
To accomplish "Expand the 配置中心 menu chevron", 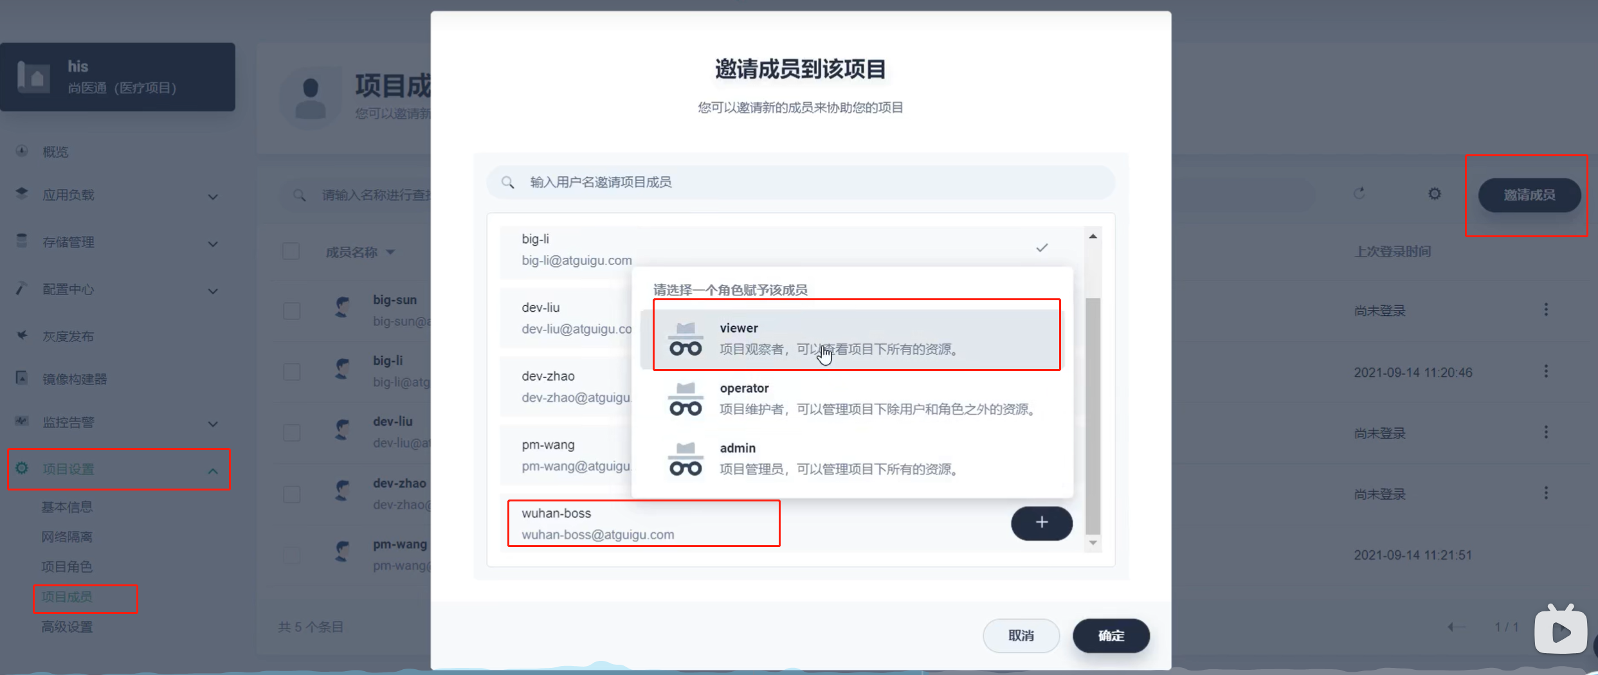I will click(x=213, y=291).
